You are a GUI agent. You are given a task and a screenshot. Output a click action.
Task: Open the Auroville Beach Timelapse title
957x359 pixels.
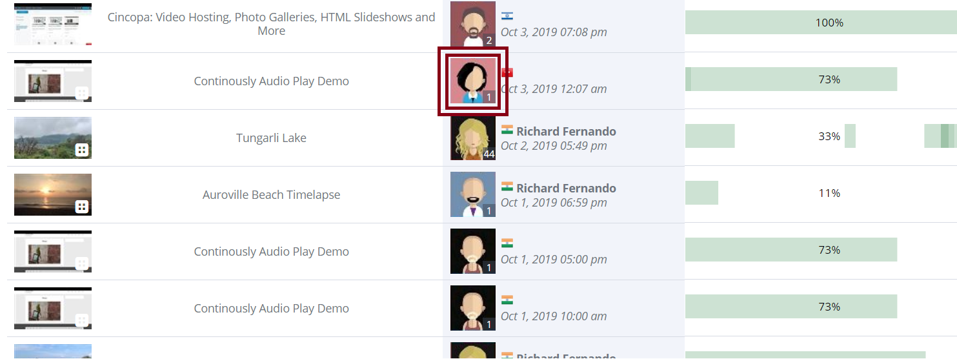(x=271, y=194)
